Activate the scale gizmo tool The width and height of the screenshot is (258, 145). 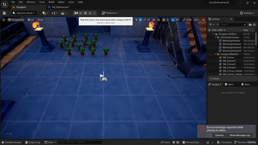point(149,20)
